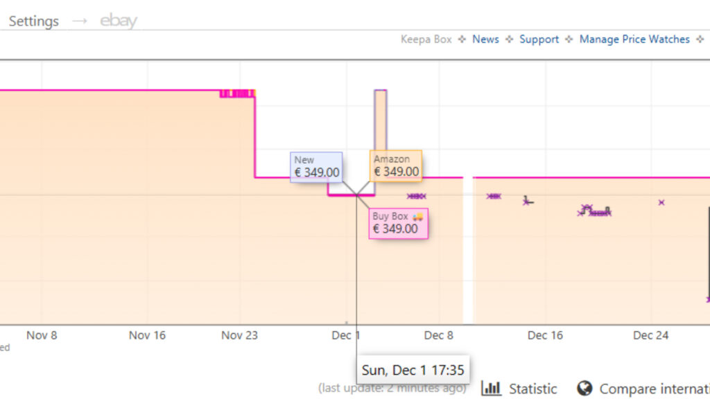
Task: Click the Nov 23 date axis label
Action: click(x=239, y=335)
